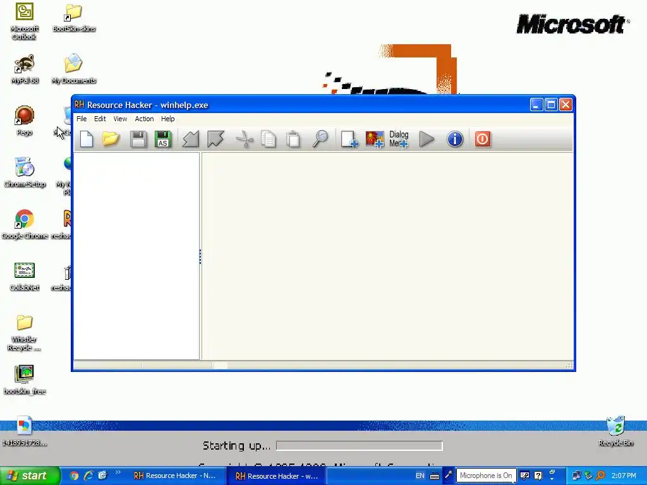The width and height of the screenshot is (647, 485).
Task: Click the scissors Cut icon
Action: 245,139
